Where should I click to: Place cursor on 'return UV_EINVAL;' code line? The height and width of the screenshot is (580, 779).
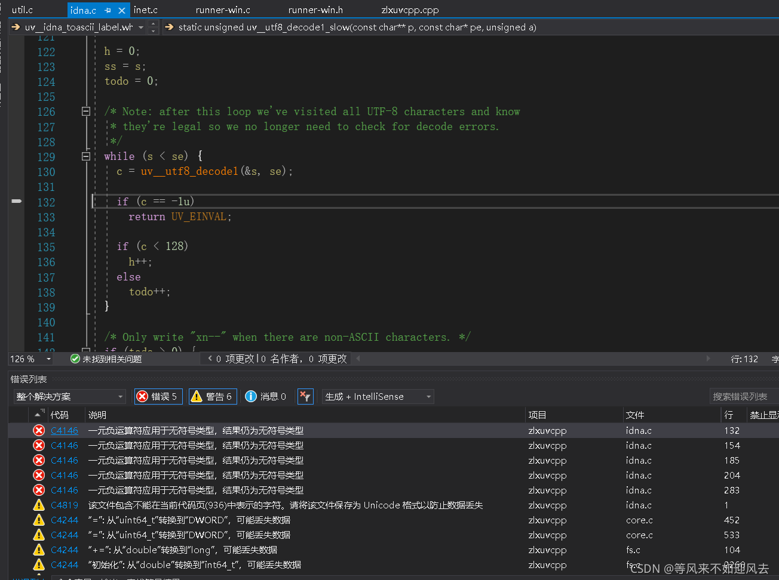[180, 217]
